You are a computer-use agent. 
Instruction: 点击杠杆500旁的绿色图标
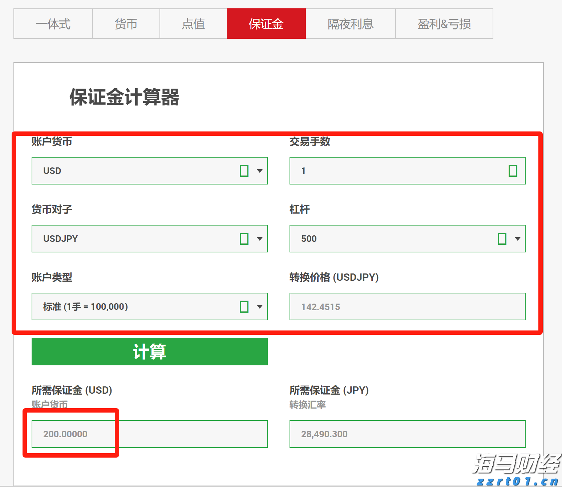click(x=502, y=239)
